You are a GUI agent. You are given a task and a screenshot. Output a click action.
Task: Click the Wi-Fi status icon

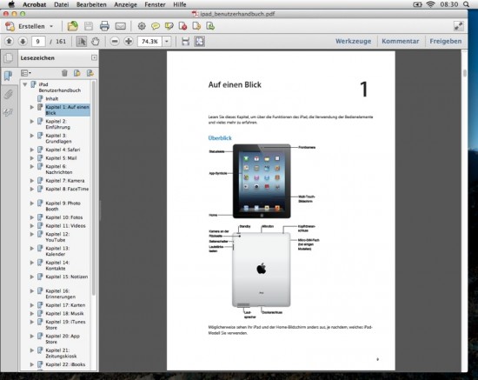coord(430,4)
